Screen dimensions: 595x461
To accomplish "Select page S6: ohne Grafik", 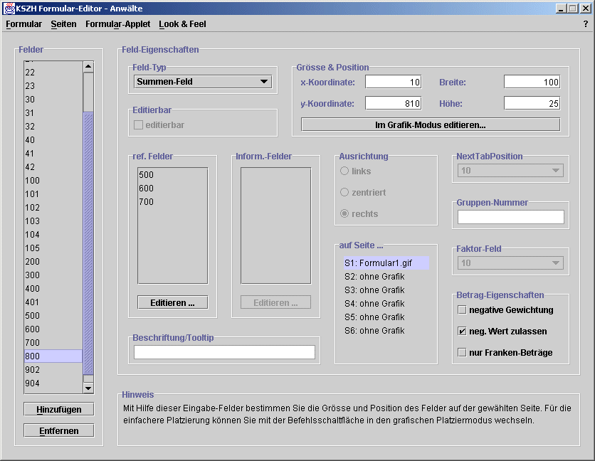I will [386, 331].
